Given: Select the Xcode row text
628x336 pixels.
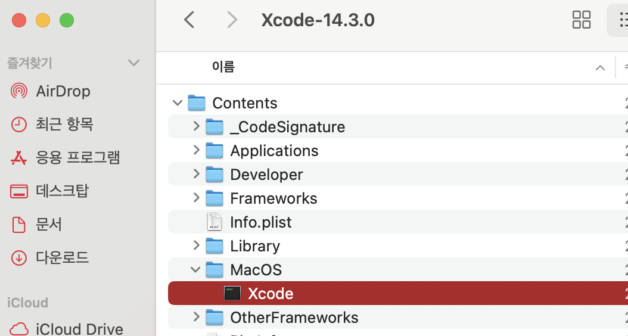Looking at the screenshot, I should click(x=271, y=294).
